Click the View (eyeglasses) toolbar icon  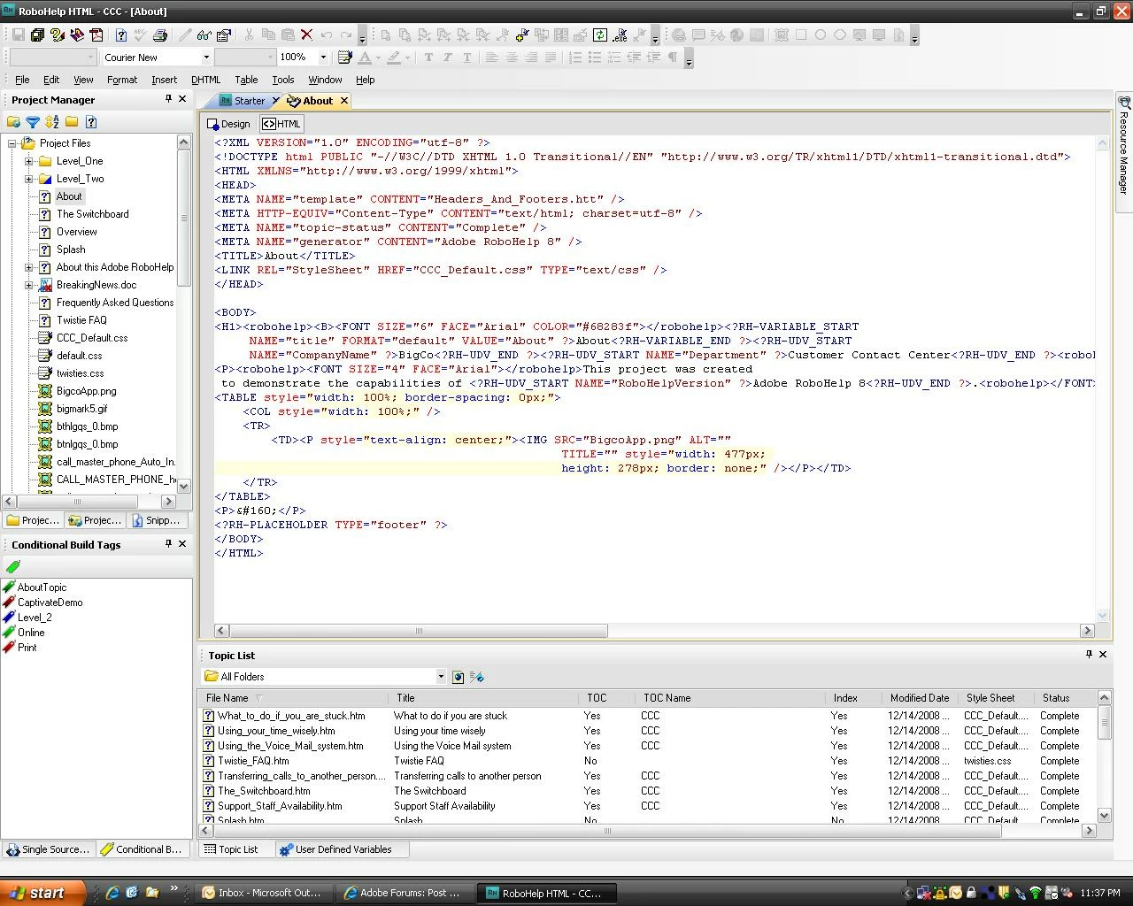coord(204,35)
